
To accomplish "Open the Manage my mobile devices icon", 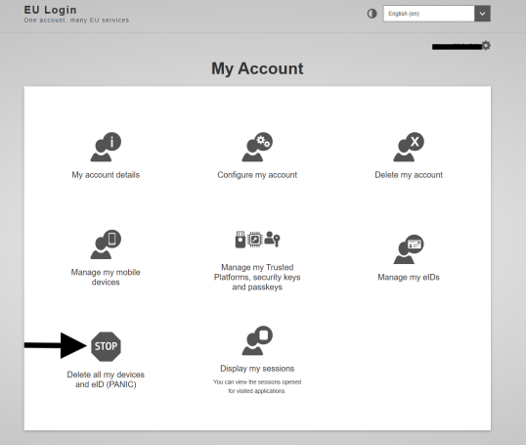I will click(106, 245).
